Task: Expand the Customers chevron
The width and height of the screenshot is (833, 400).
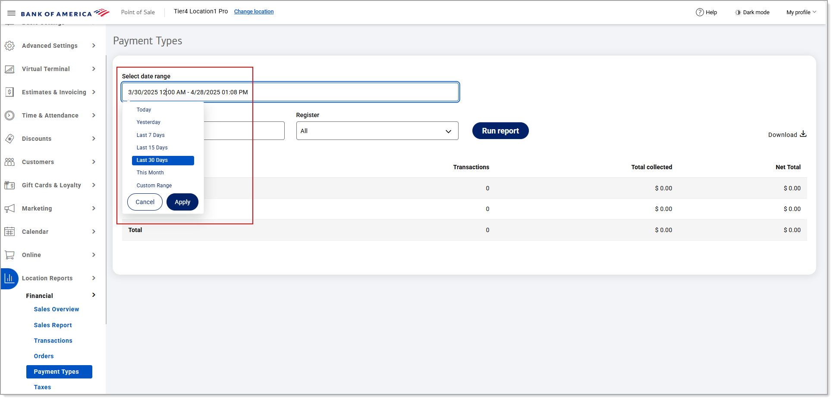Action: click(94, 162)
